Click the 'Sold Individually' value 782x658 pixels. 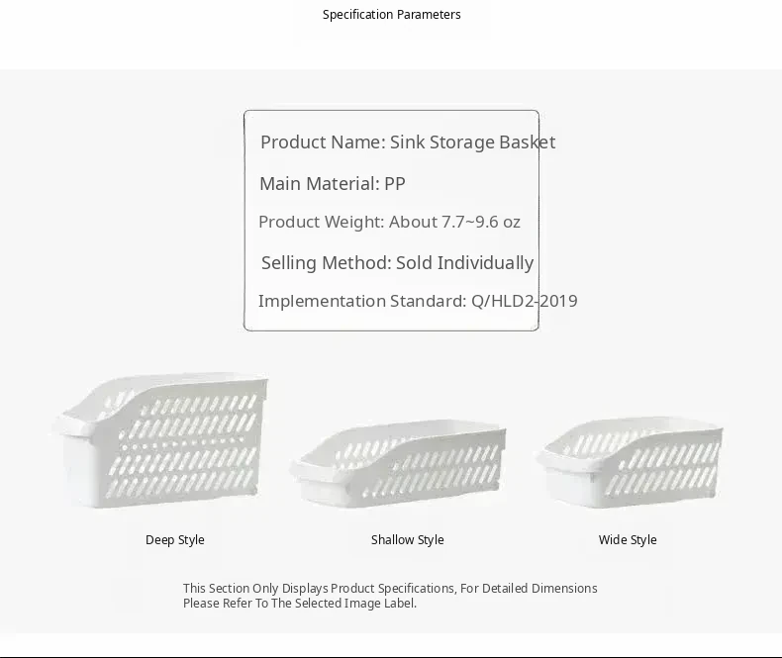(464, 263)
